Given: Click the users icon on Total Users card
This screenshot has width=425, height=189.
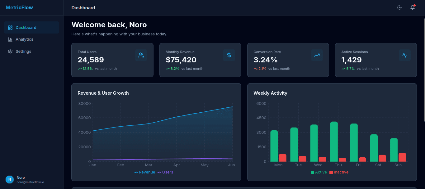Looking at the screenshot, I should coord(141,55).
